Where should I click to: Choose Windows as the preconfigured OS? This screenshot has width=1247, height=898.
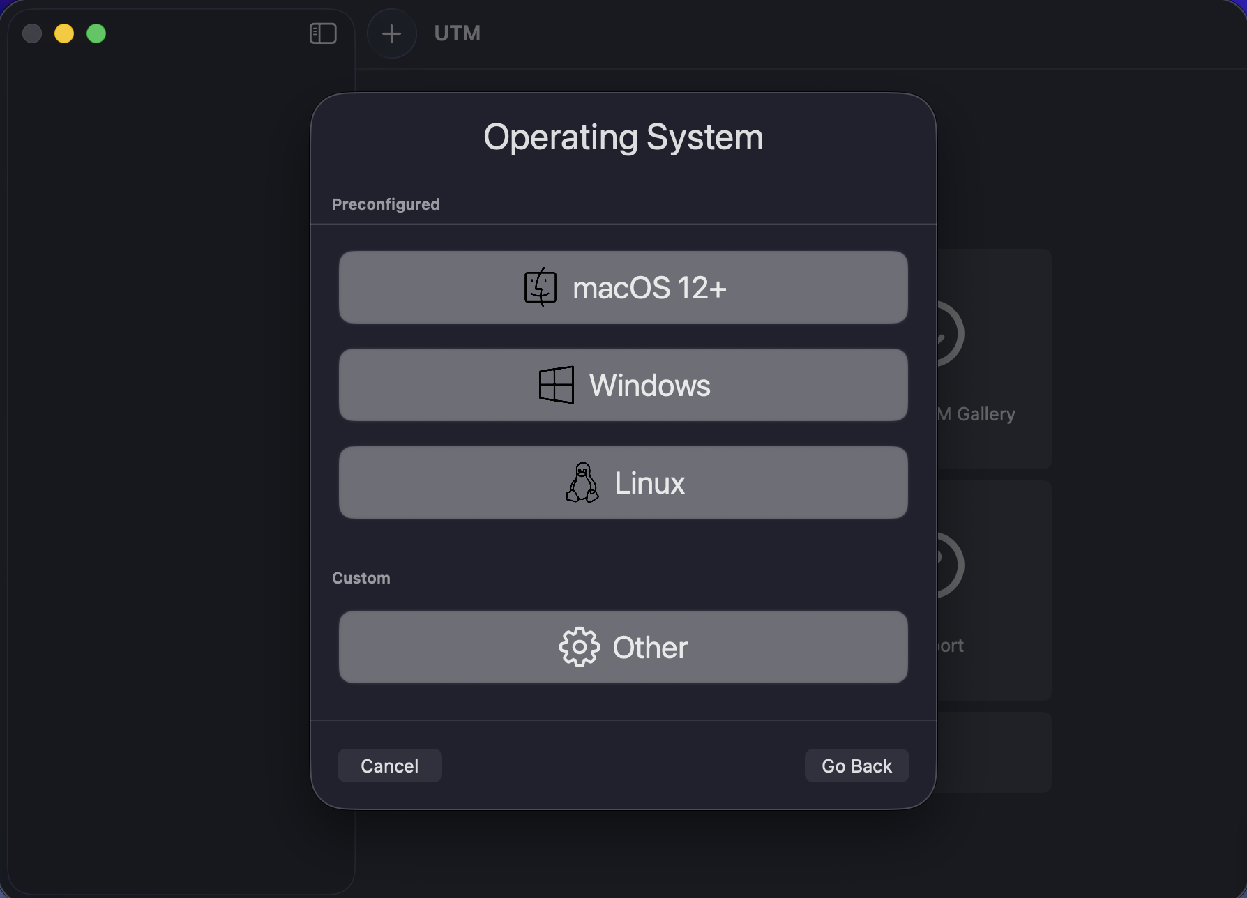point(623,384)
